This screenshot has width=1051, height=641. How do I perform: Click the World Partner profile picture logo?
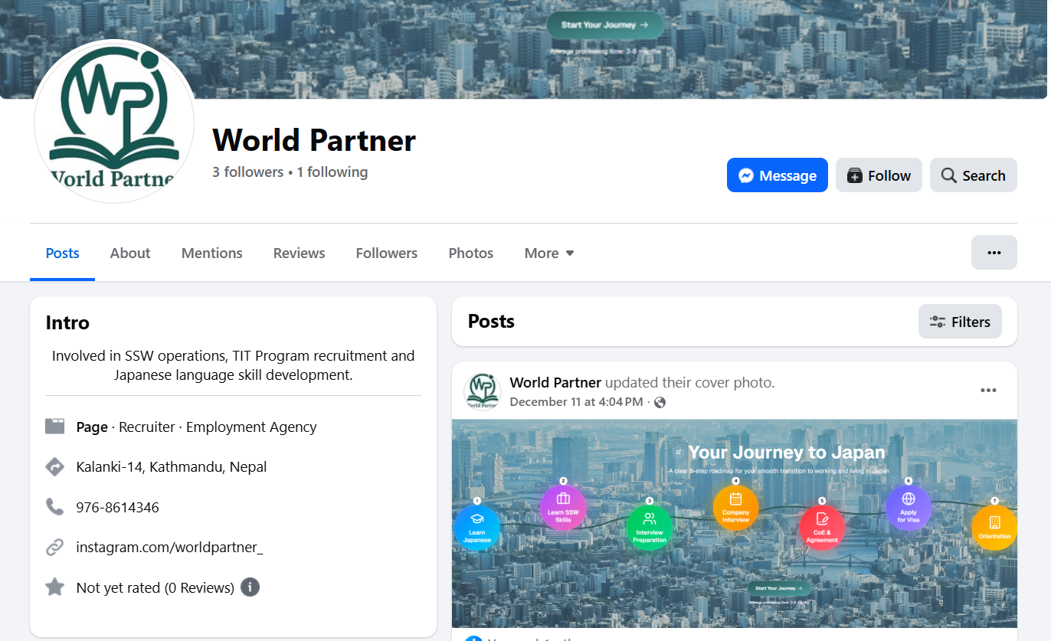pos(114,121)
